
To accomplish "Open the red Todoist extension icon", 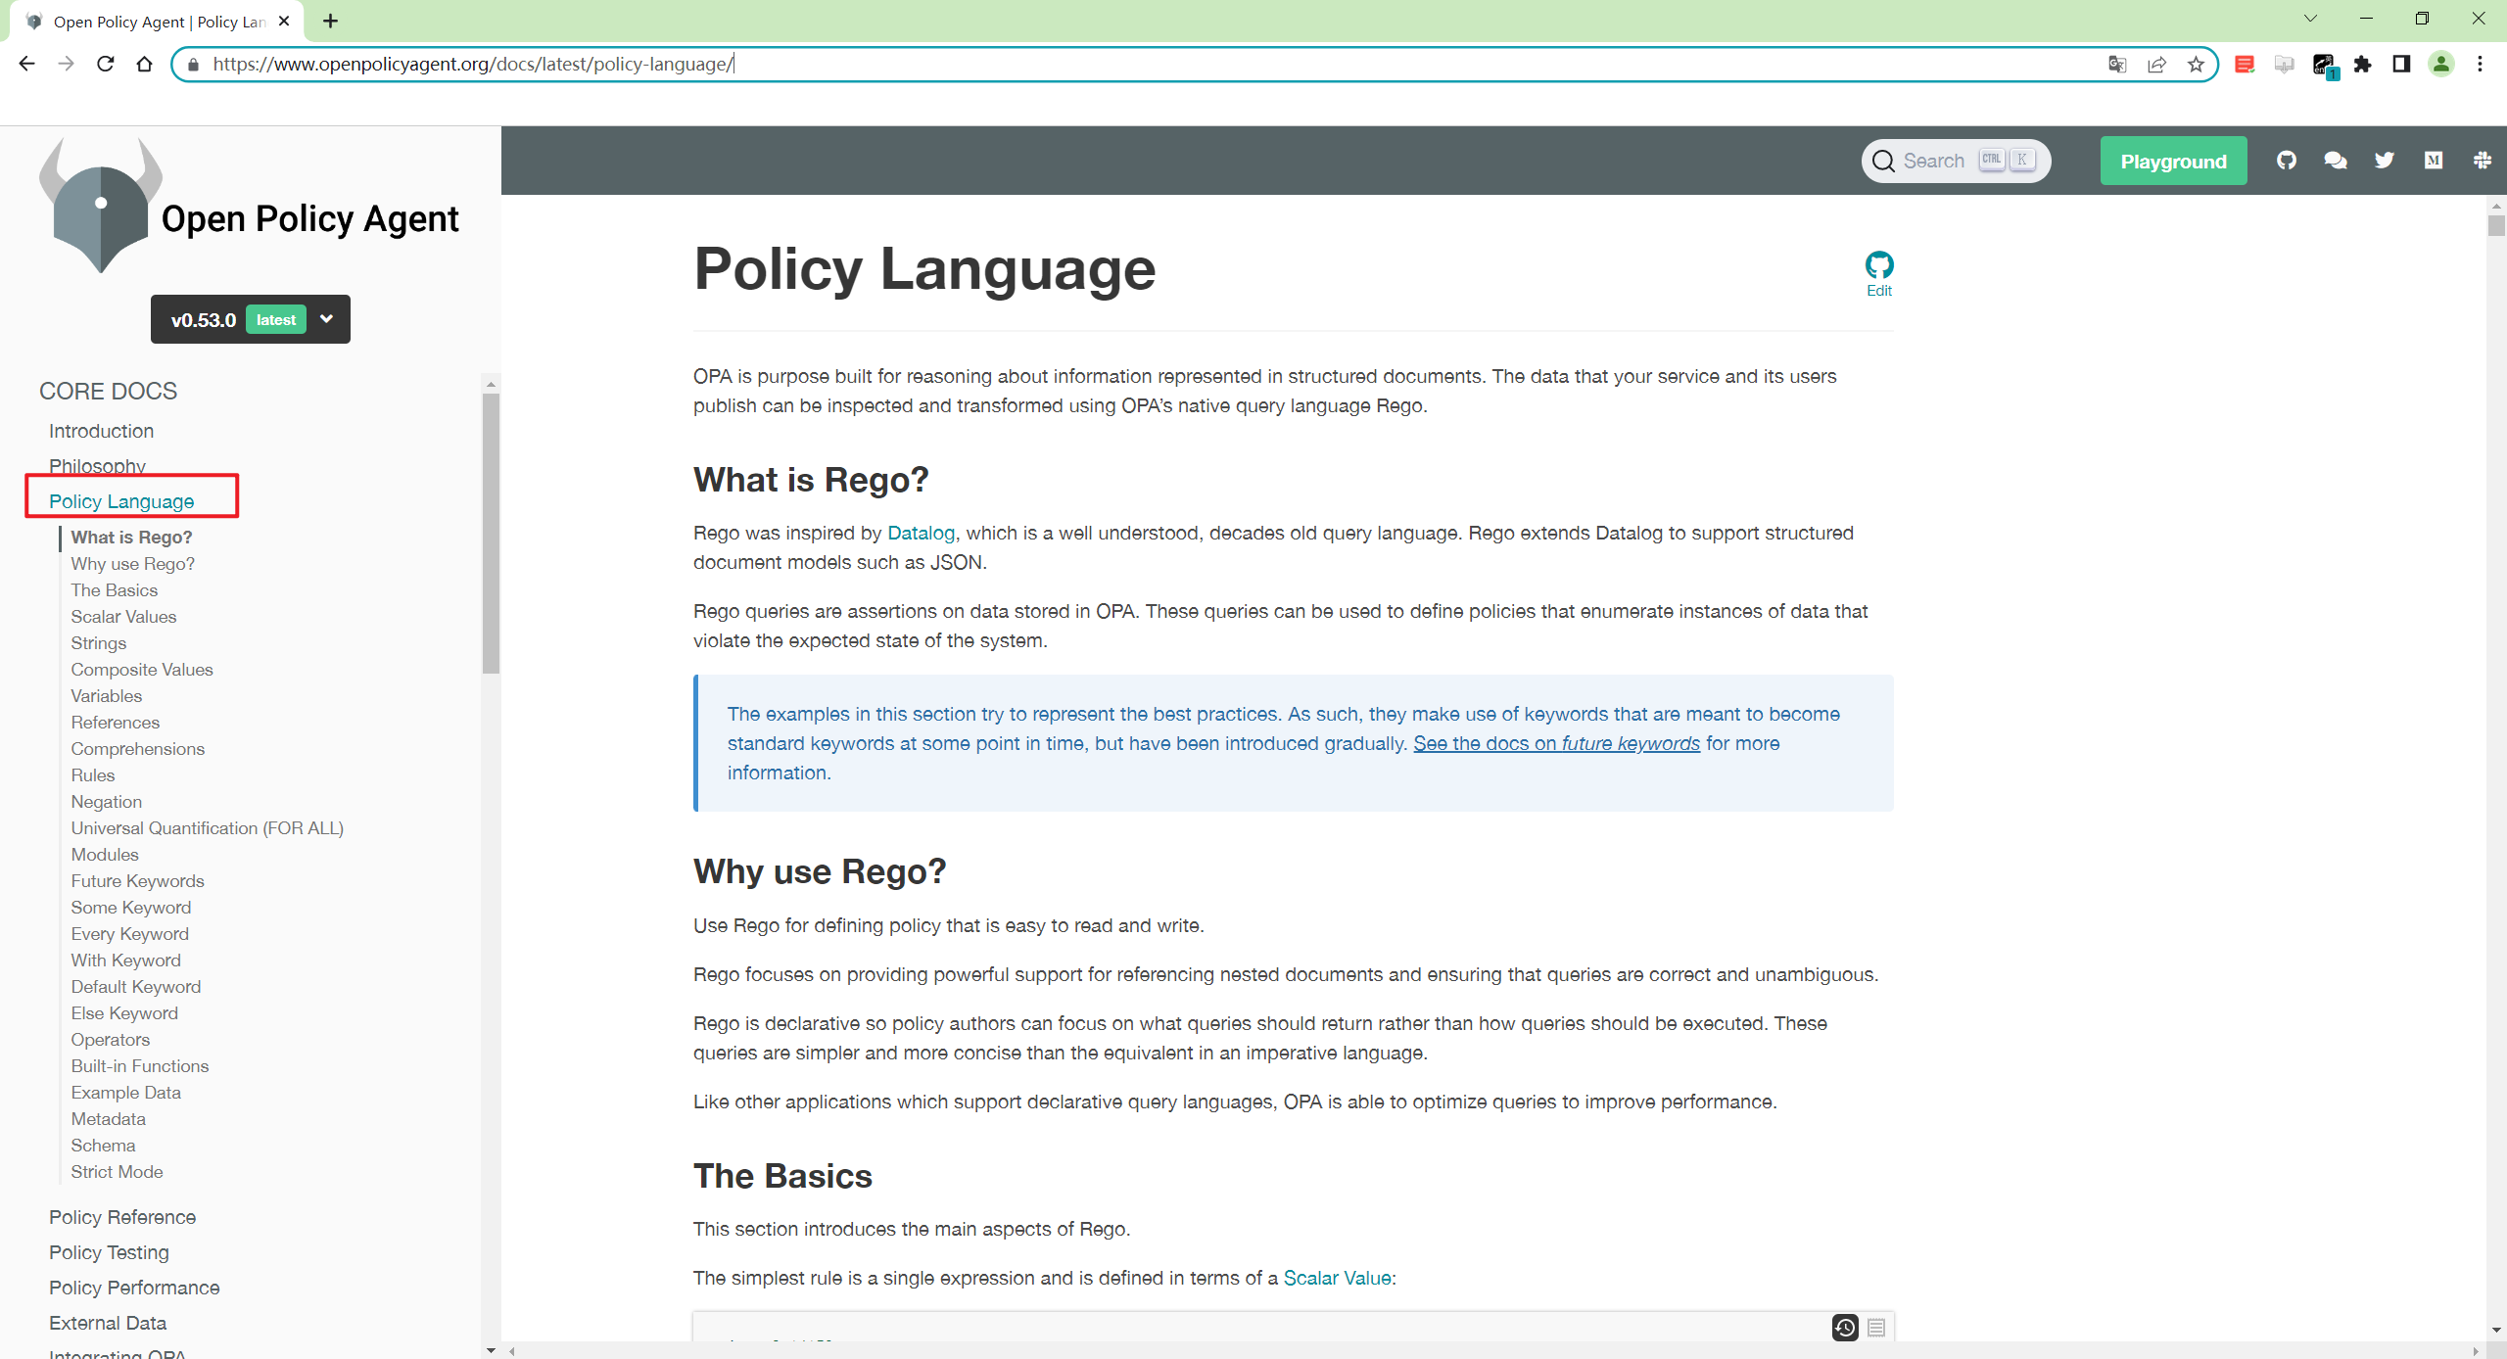I will click(x=2245, y=64).
